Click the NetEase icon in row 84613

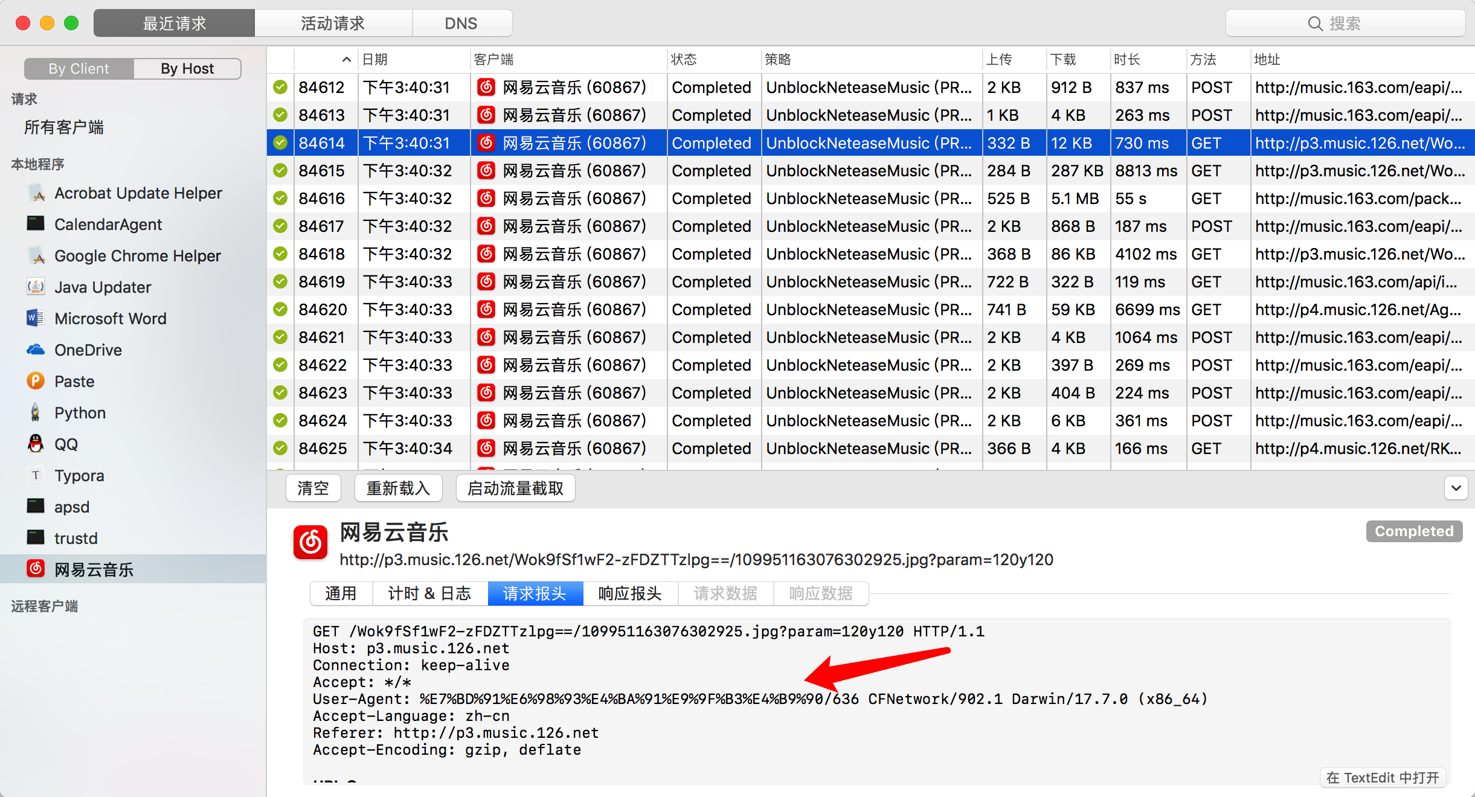[x=486, y=115]
